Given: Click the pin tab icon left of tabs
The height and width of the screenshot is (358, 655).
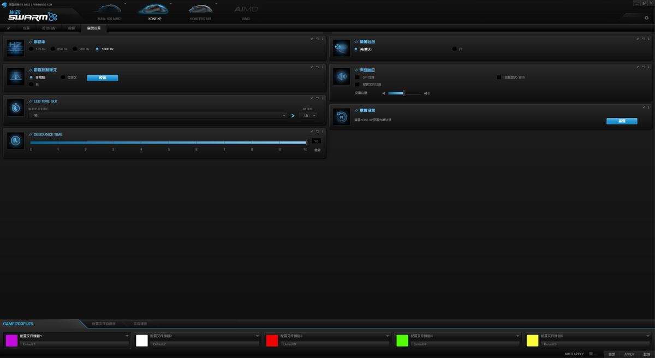Looking at the screenshot, I should [x=9, y=28].
